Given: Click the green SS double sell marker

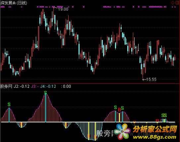Looking at the screenshot, I should (x=164, y=115).
